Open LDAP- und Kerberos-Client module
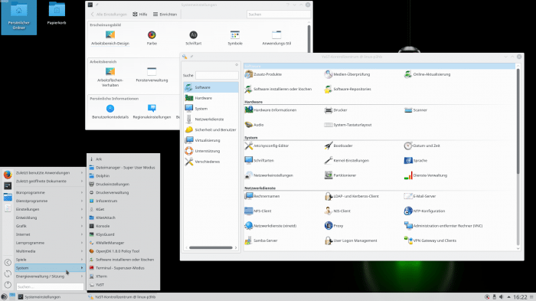536x301 pixels. pyautogui.click(x=351, y=196)
